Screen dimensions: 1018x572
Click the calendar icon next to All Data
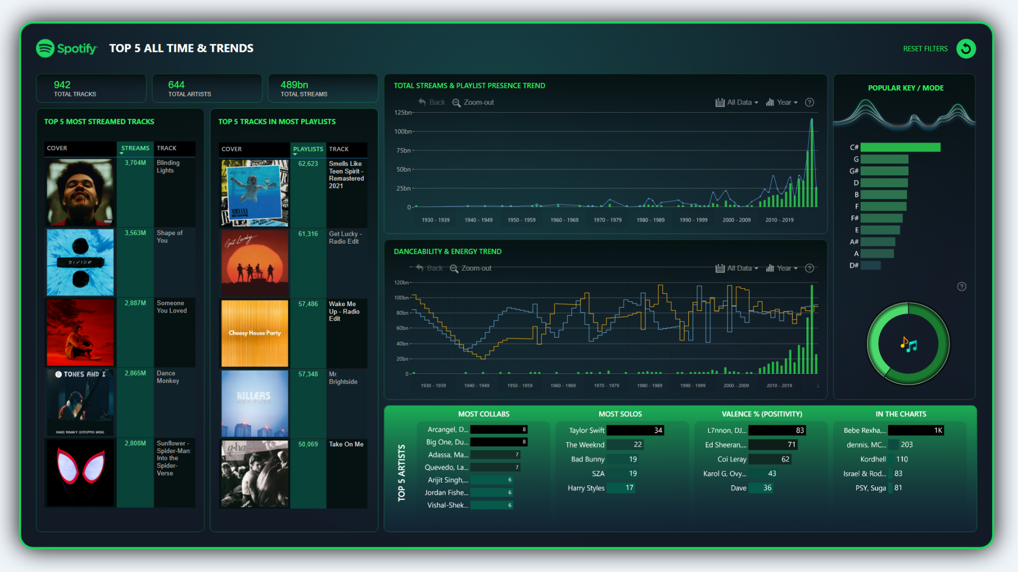click(719, 102)
